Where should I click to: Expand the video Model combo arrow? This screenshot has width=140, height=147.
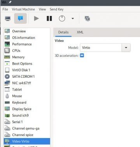pos(126,47)
